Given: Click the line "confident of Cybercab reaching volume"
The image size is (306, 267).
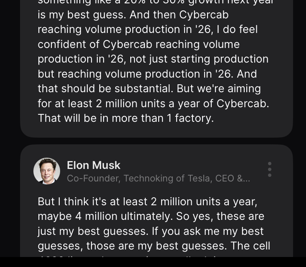Looking at the screenshot, I should click(x=139, y=44).
